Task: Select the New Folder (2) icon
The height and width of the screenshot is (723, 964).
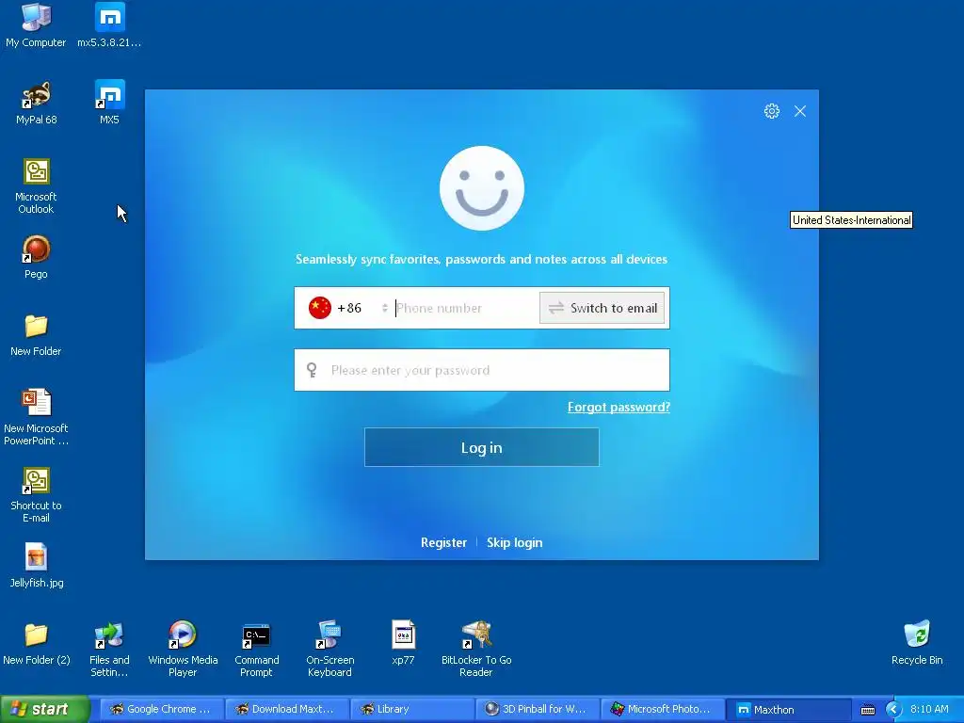Action: (37, 643)
